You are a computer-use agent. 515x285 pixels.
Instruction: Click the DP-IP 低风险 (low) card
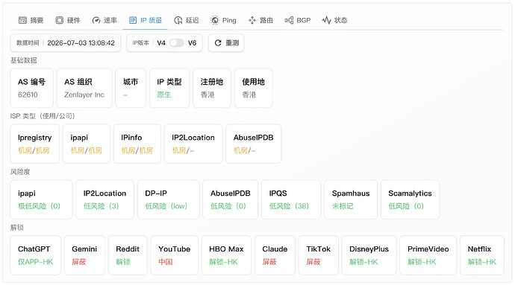pos(169,199)
